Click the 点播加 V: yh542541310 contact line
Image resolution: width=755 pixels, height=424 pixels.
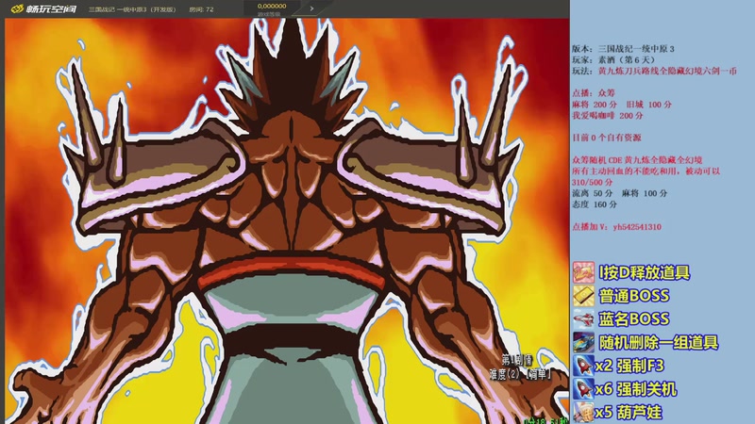tap(616, 227)
